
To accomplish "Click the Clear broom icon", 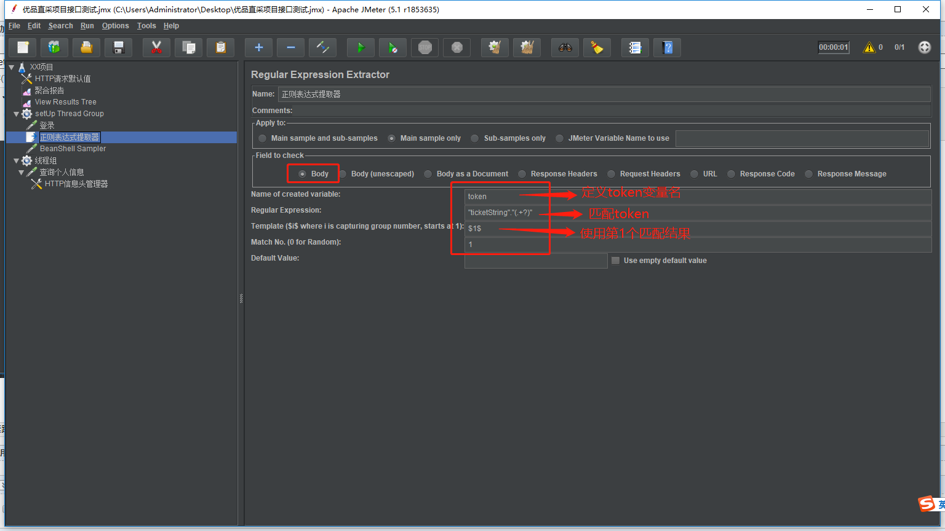I will click(x=495, y=47).
